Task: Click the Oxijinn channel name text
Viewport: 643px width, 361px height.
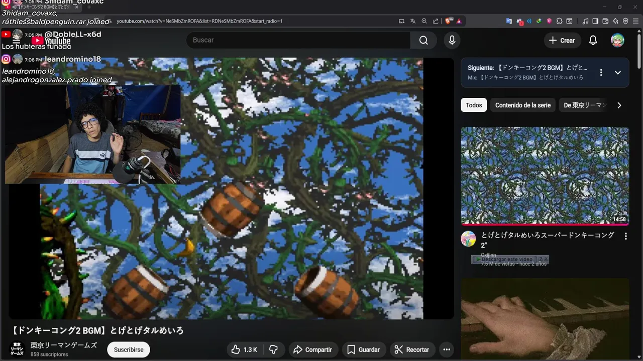Action: (488, 255)
